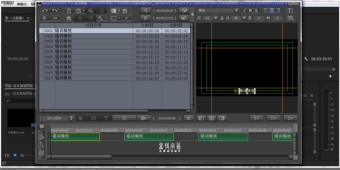Create new file with blank page icon
This screenshot has width=340, height=170.
[x=69, y=11]
